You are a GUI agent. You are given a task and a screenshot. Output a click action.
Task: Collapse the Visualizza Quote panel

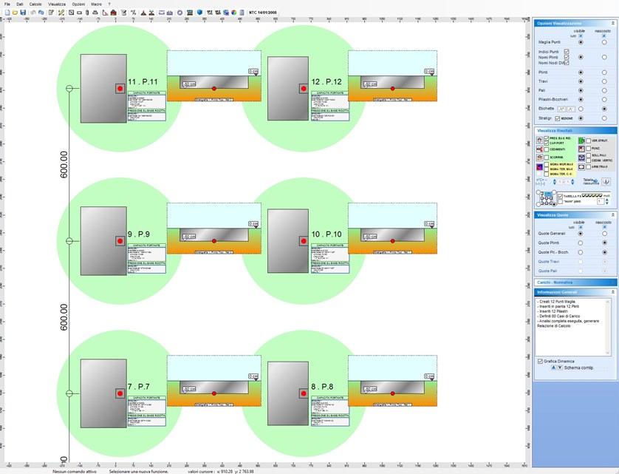[x=612, y=214]
